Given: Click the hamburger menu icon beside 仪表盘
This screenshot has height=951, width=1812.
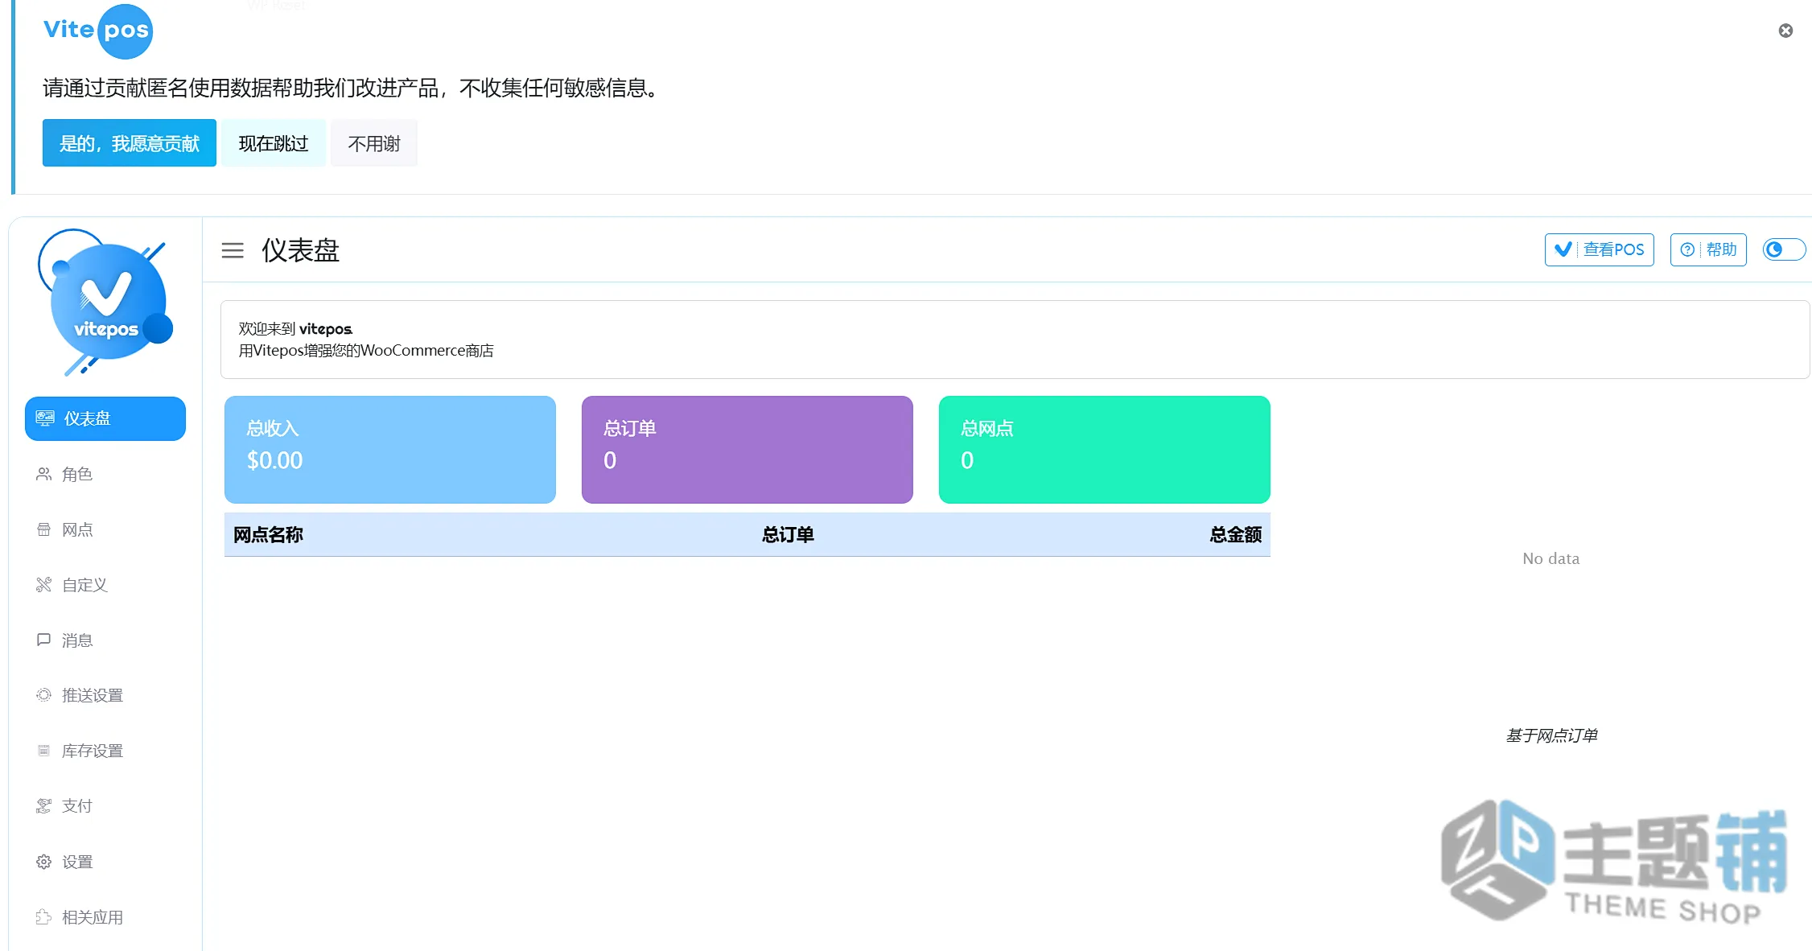Looking at the screenshot, I should pyautogui.click(x=233, y=250).
